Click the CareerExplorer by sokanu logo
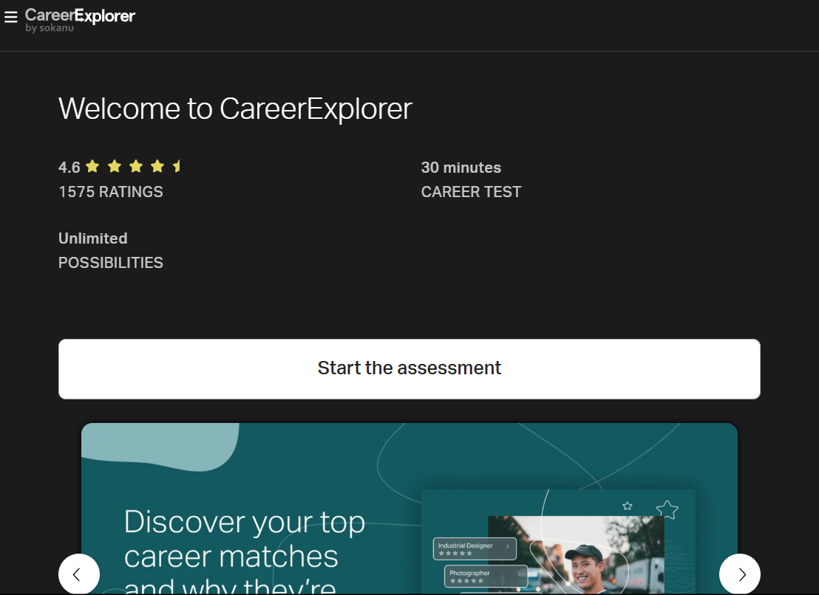Viewport: 819px width, 595px height. [x=80, y=20]
